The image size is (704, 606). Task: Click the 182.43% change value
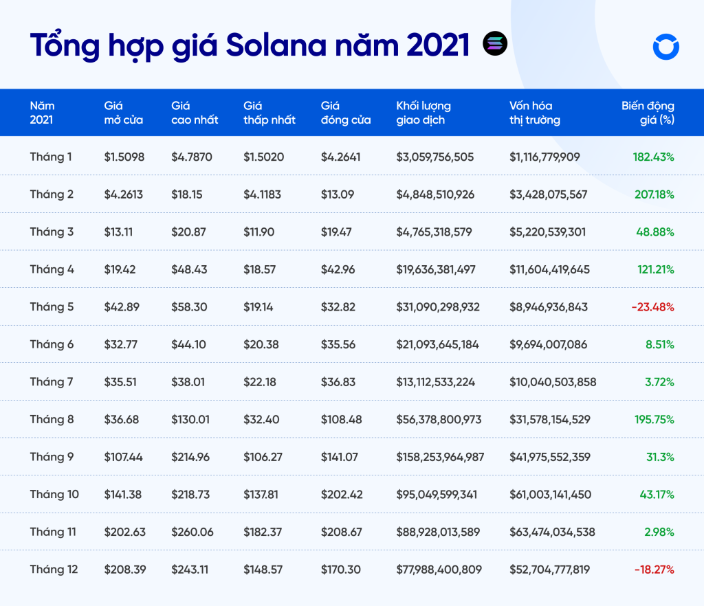[x=654, y=157]
